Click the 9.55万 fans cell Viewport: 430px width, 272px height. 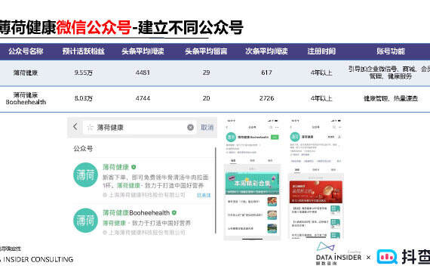point(84,73)
